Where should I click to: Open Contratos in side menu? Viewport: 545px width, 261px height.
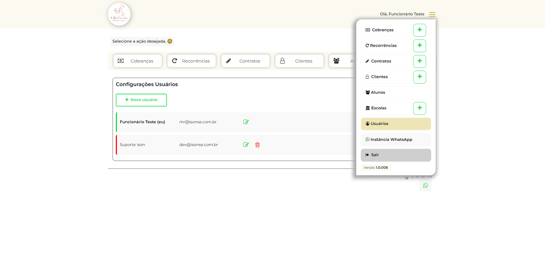(386, 61)
